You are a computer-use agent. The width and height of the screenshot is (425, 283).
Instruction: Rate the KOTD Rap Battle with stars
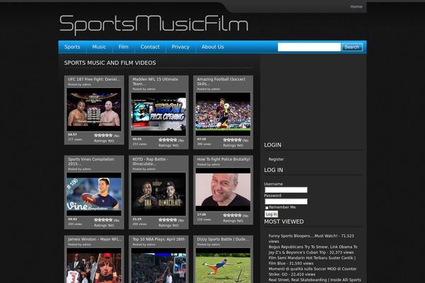[x=168, y=219]
